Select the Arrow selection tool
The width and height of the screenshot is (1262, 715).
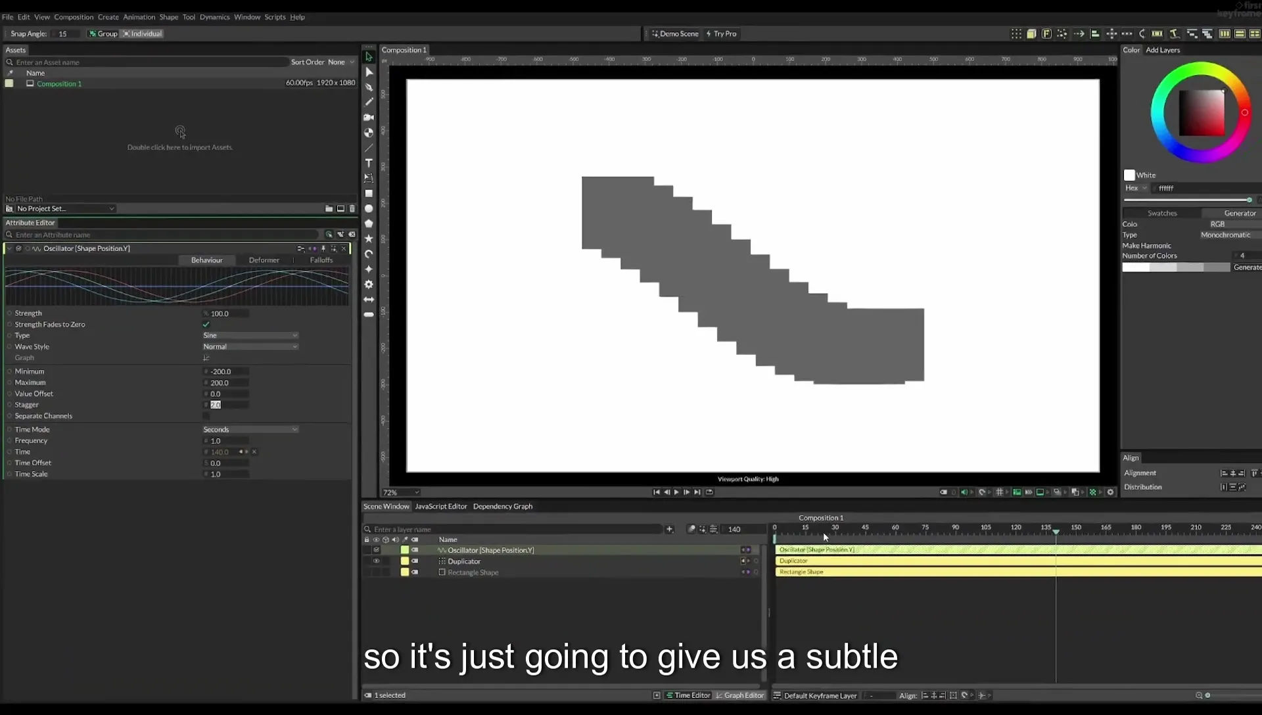pos(369,57)
